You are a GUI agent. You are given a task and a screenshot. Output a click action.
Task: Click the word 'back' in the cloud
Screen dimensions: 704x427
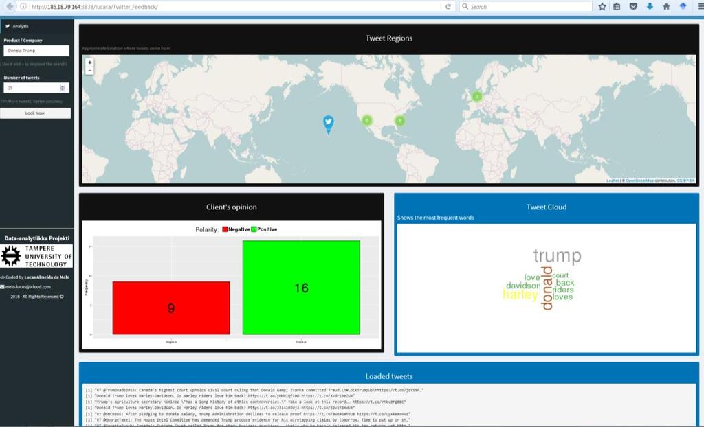[565, 283]
